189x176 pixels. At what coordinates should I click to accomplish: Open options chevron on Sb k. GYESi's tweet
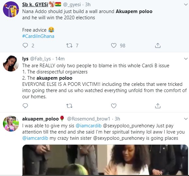coord(186,5)
